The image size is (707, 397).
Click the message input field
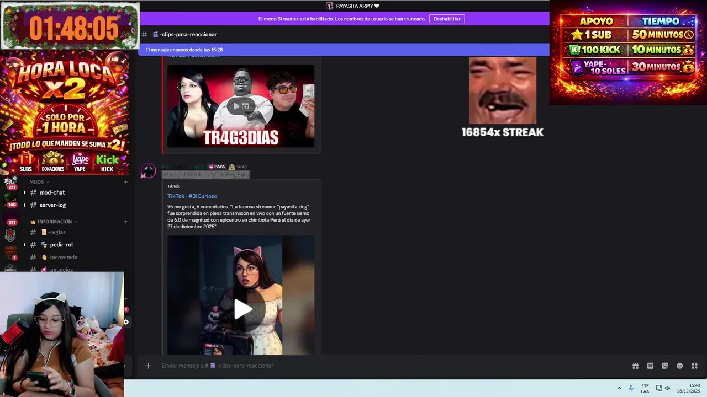pos(387,366)
